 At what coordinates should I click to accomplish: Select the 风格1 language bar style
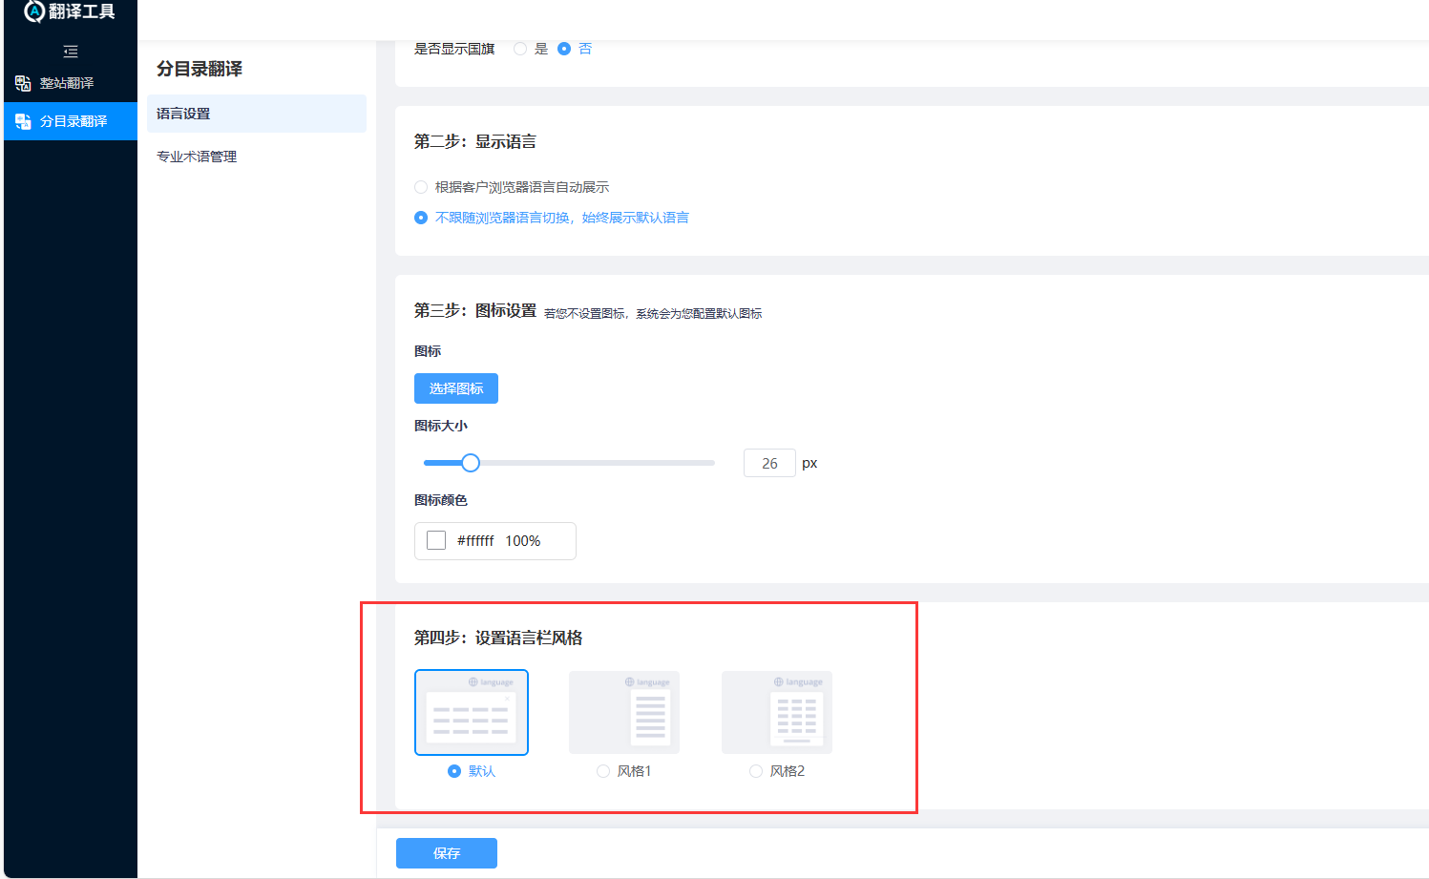pyautogui.click(x=602, y=770)
